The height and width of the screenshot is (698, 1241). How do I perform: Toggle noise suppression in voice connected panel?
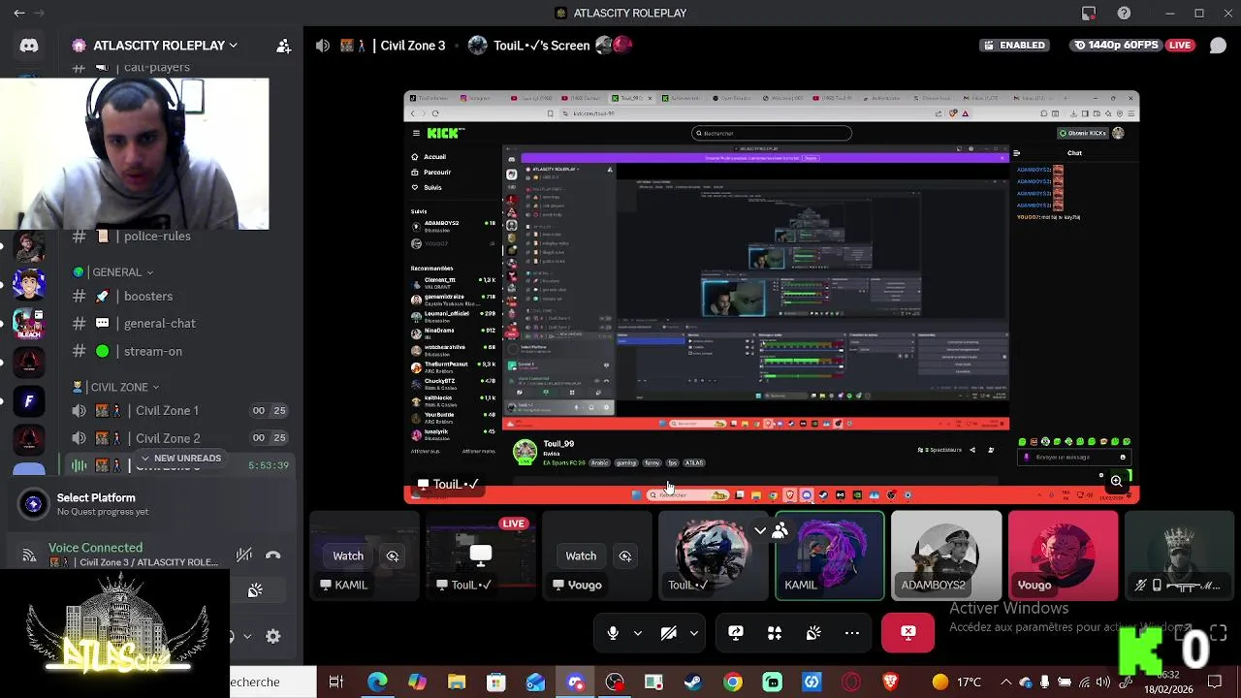[x=244, y=555]
